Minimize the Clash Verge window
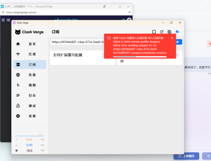The height and width of the screenshot is (161, 211). 163,23
